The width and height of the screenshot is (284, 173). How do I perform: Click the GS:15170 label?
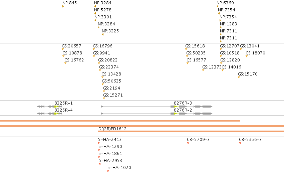coord(248,74)
